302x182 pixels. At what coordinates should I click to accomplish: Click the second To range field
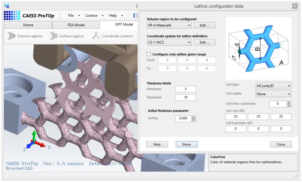click(187, 68)
